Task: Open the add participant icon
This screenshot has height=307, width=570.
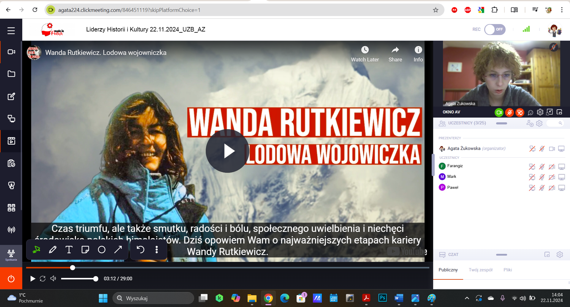Action: coord(530,123)
